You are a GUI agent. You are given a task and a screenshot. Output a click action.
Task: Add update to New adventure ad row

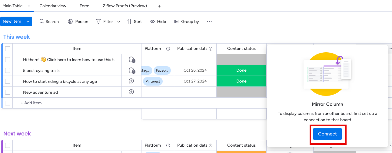point(131,92)
